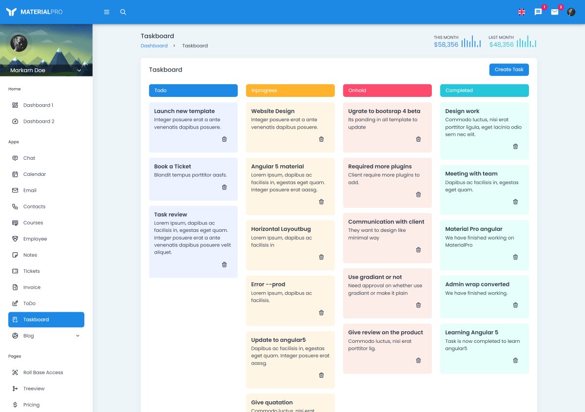Click the orange Inprogress column header
The height and width of the screenshot is (412, 585).
click(290, 91)
